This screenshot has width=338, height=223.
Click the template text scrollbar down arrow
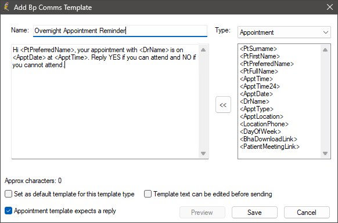(203, 153)
